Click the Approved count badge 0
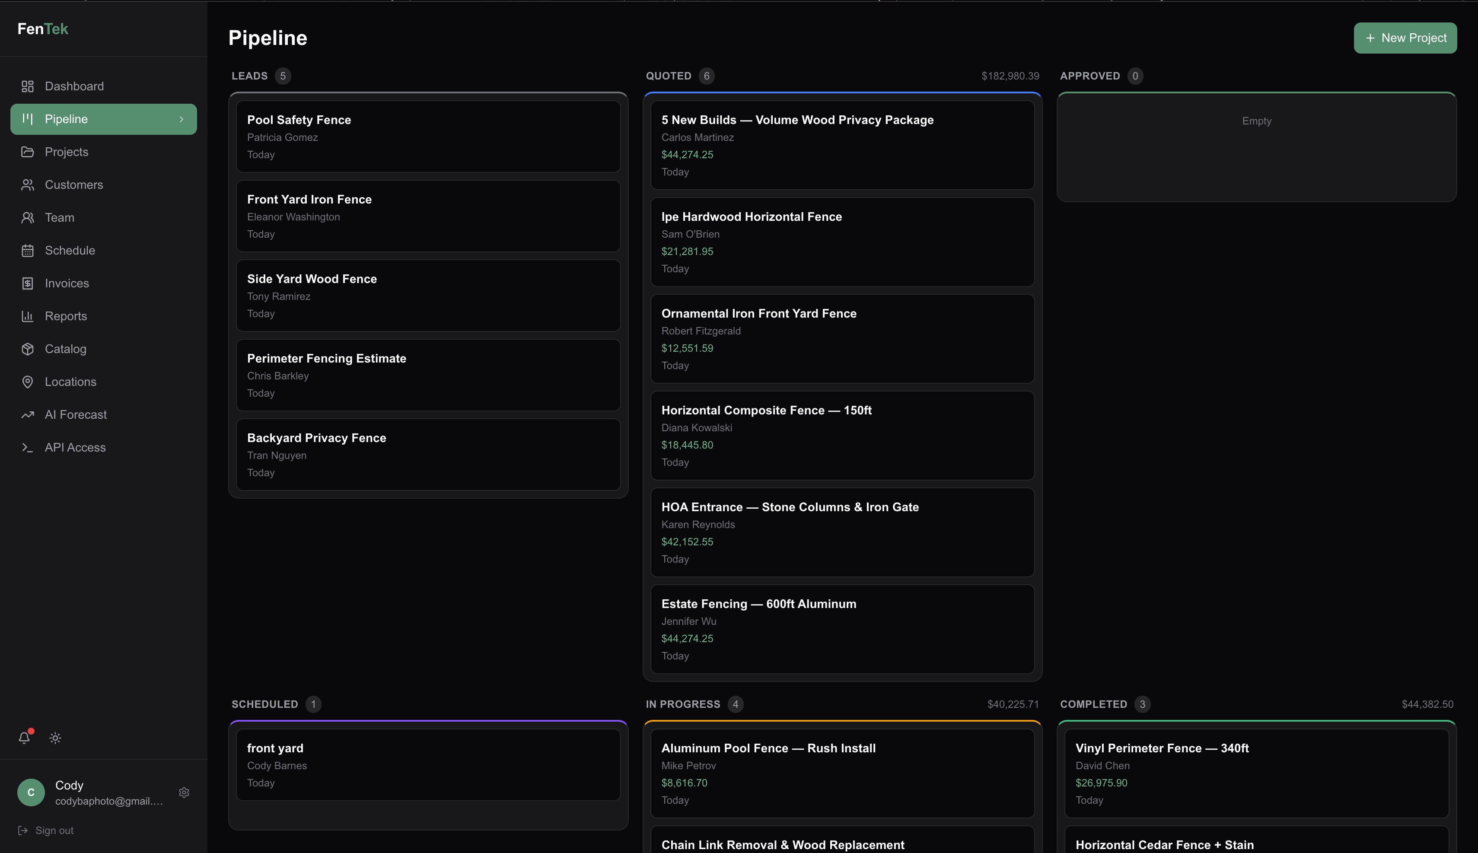The height and width of the screenshot is (853, 1478). pyautogui.click(x=1135, y=76)
